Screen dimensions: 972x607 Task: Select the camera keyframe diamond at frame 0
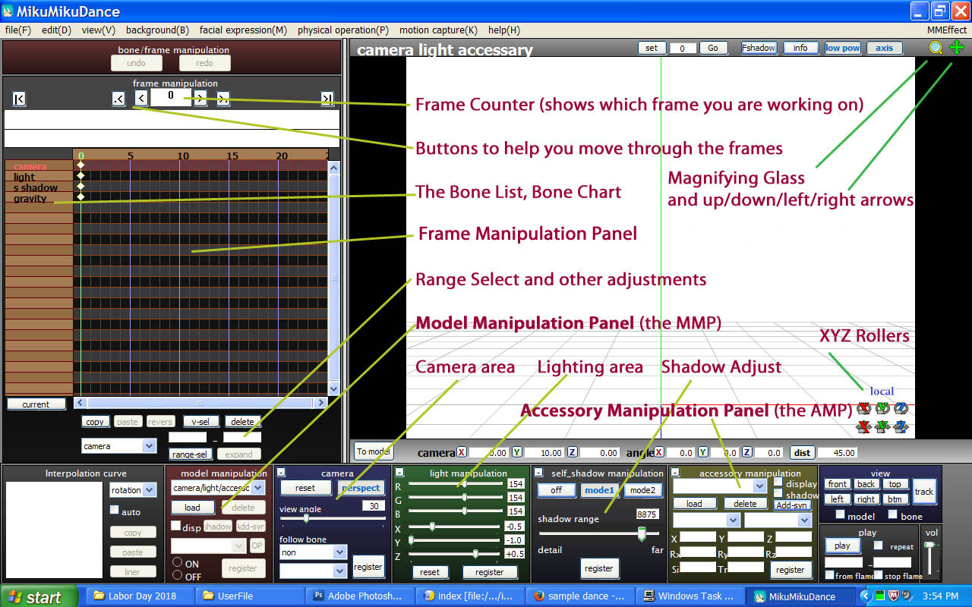pyautogui.click(x=80, y=165)
